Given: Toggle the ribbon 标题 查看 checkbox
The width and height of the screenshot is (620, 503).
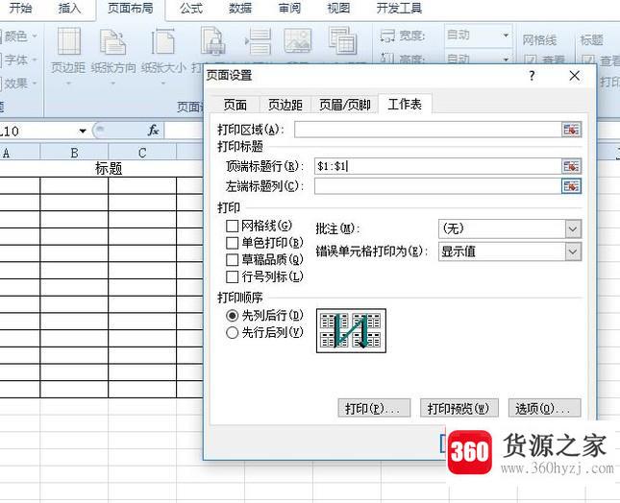Looking at the screenshot, I should point(588,60).
